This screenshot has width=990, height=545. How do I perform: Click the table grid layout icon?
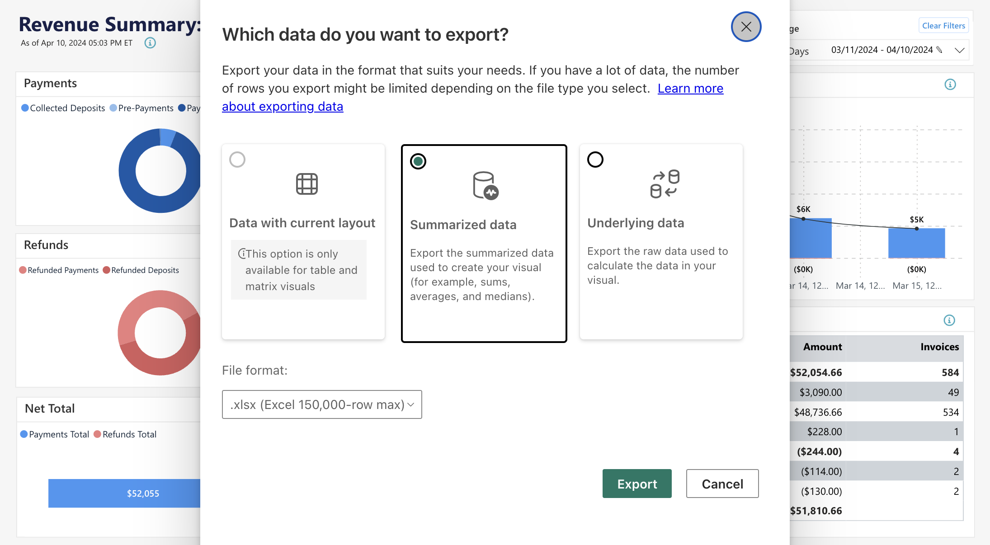click(307, 184)
